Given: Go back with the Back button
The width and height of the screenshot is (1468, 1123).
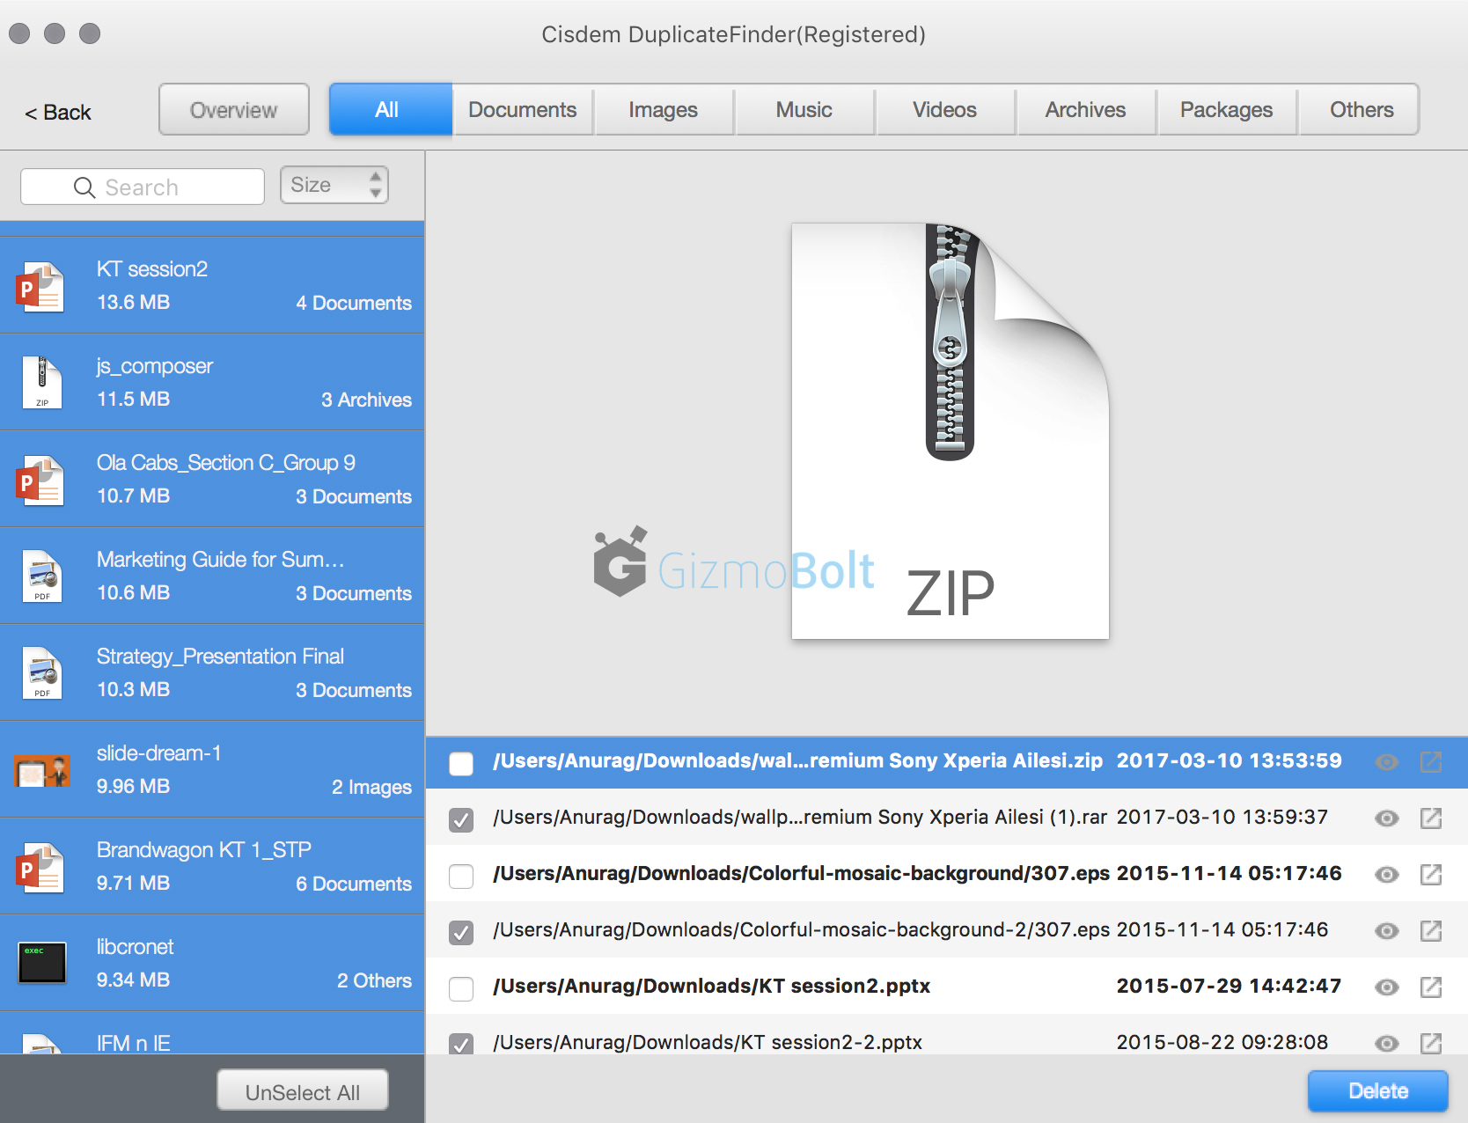Looking at the screenshot, I should (x=58, y=113).
